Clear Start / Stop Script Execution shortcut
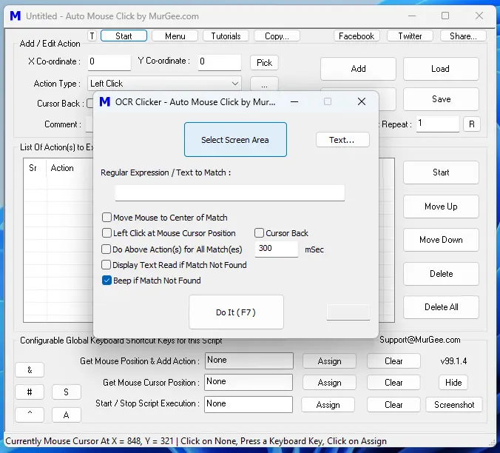Image resolution: width=500 pixels, height=453 pixels. click(x=393, y=405)
